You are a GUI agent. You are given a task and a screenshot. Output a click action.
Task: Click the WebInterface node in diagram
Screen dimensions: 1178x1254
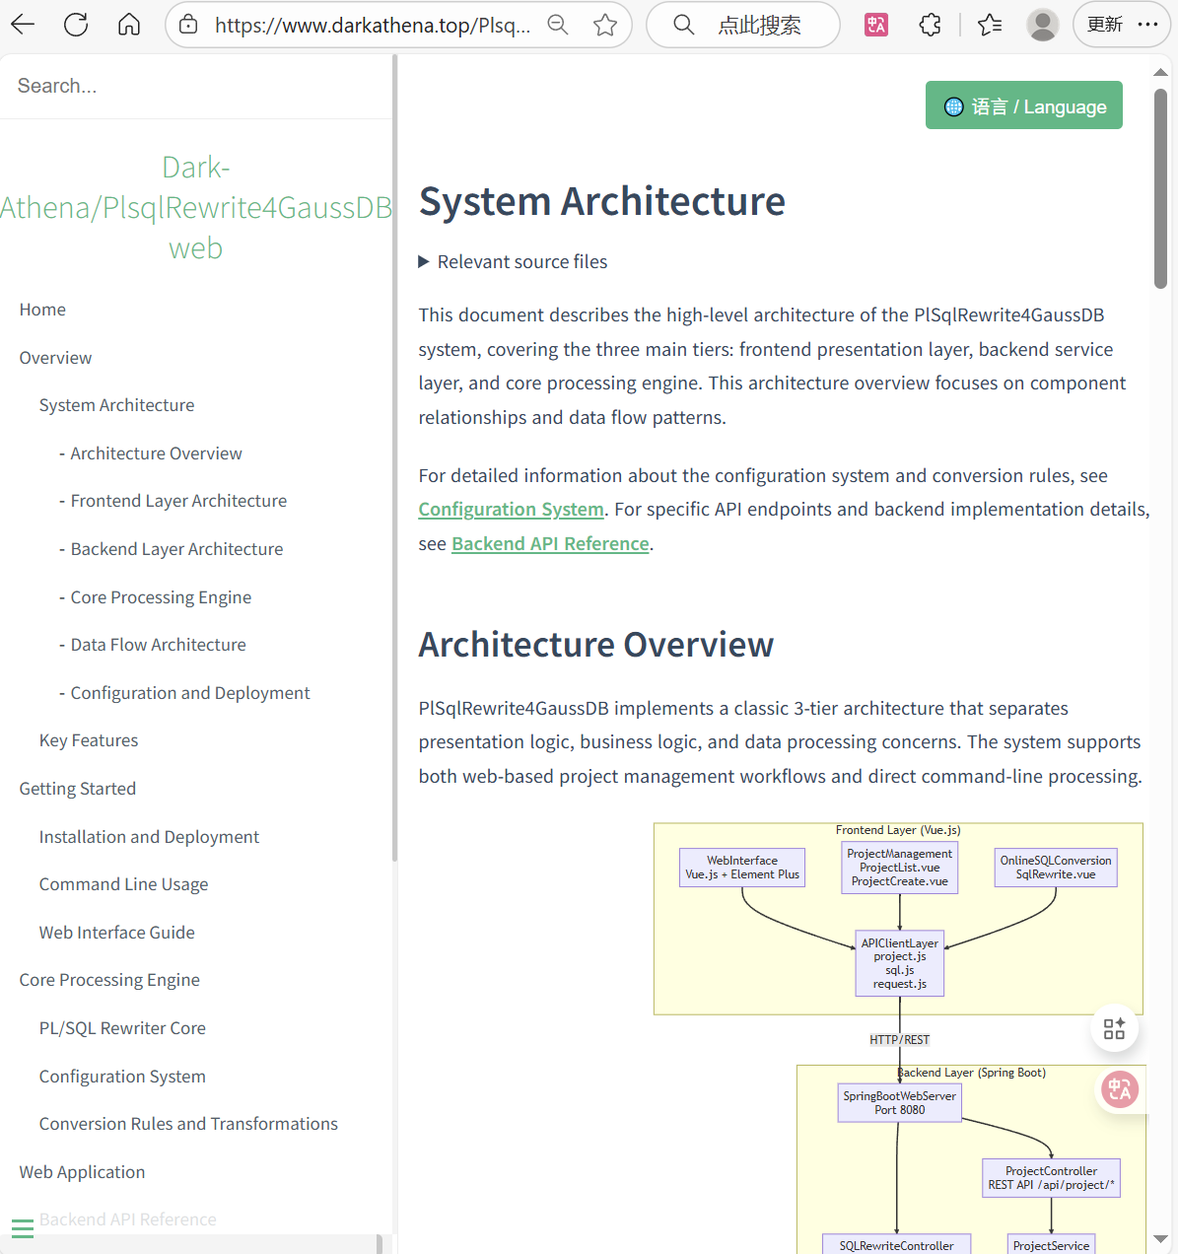tap(742, 868)
